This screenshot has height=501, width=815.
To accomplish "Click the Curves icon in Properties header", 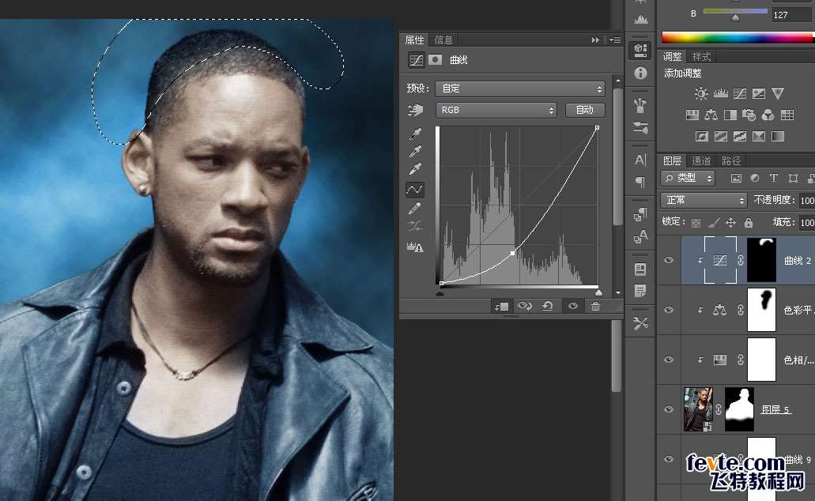I will tap(416, 60).
